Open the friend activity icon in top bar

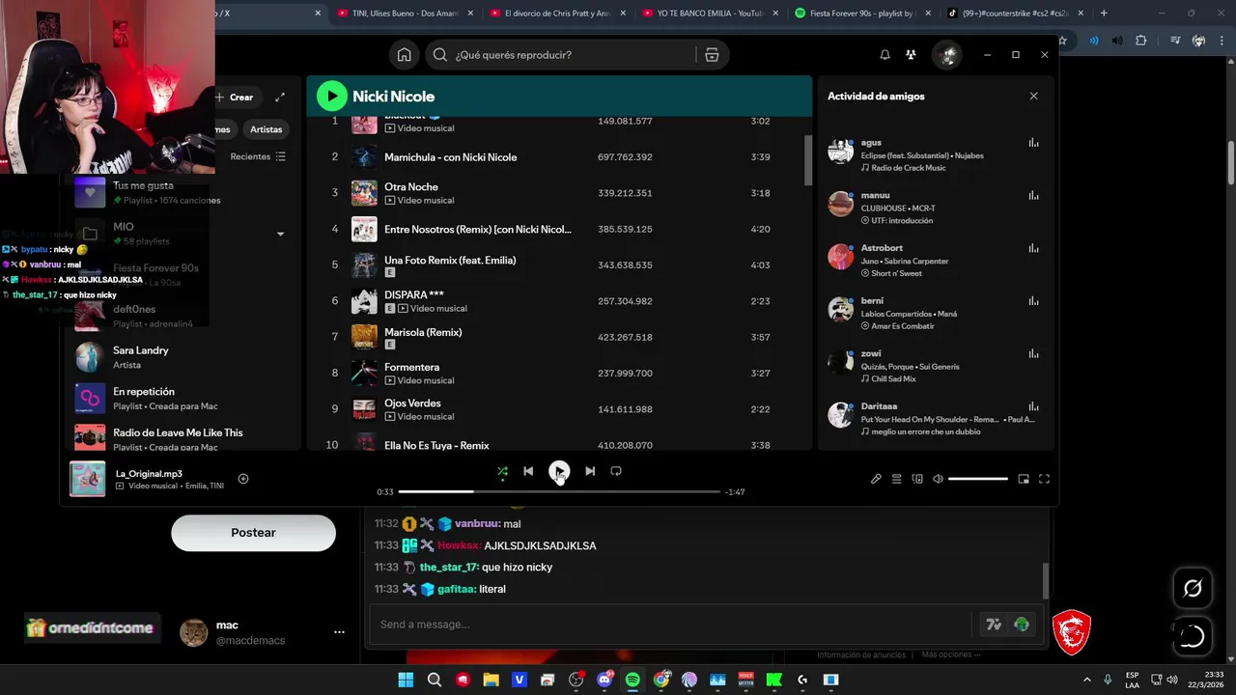point(911,55)
